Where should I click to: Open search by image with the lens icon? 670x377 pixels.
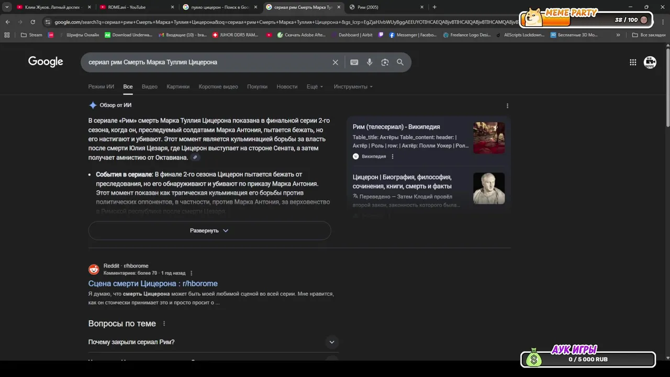coord(385,62)
